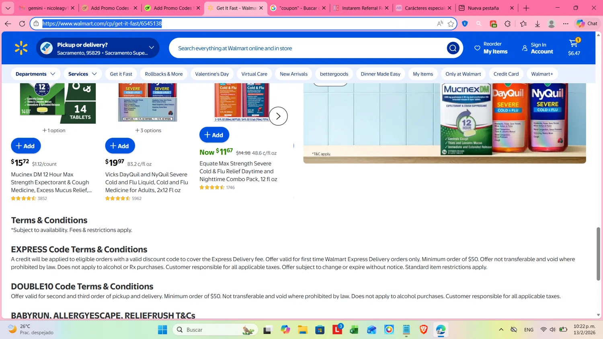Image resolution: width=603 pixels, height=339 pixels.
Task: Click the browser address bar URL
Action: coord(102,24)
